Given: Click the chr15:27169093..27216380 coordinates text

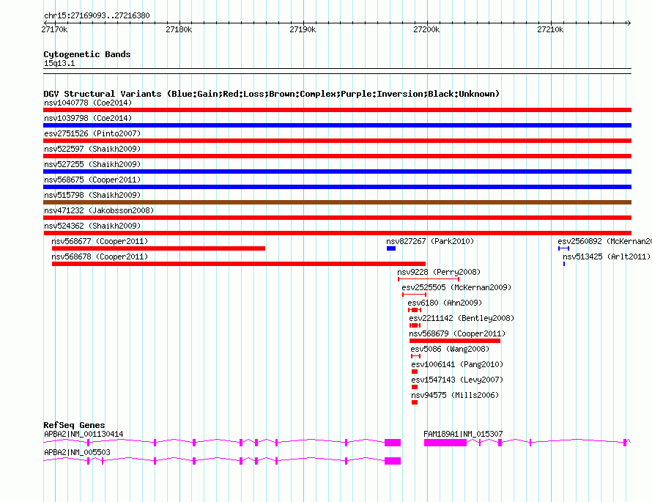Looking at the screenshot, I should pyautogui.click(x=97, y=15).
